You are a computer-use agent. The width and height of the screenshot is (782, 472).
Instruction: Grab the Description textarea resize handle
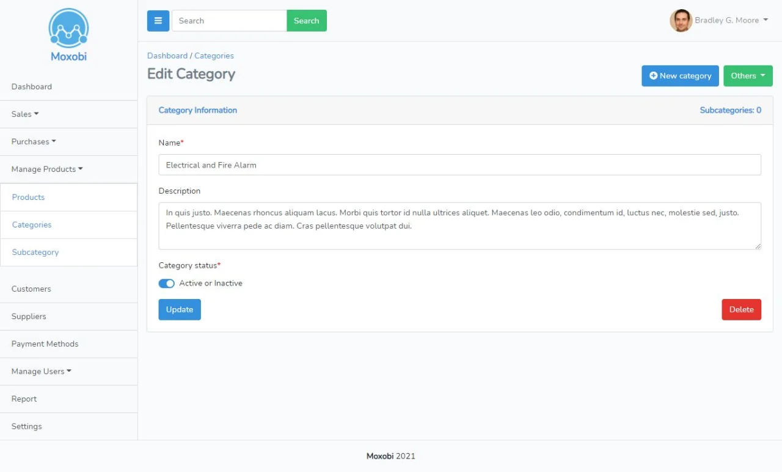tap(758, 246)
